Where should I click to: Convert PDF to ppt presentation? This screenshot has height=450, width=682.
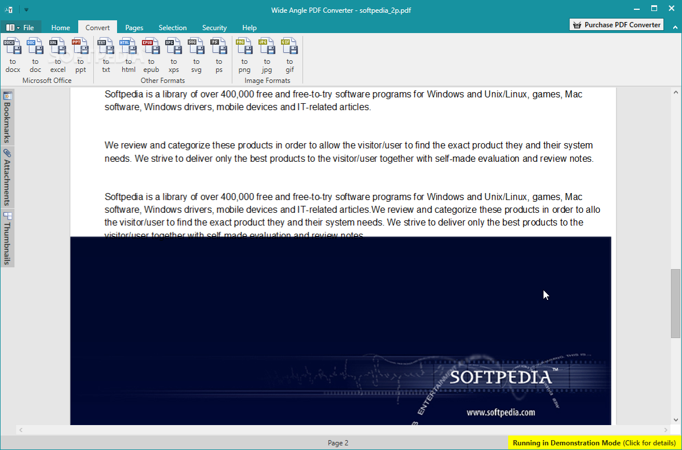tap(81, 55)
